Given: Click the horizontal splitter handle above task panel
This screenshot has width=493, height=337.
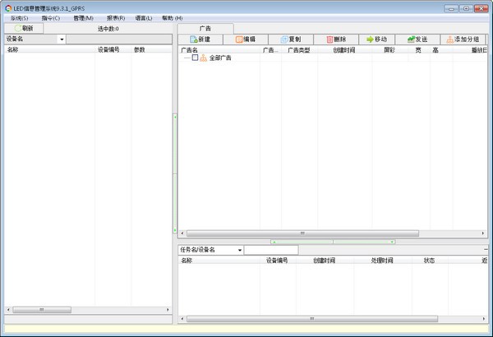Looking at the screenshot, I should point(333,242).
